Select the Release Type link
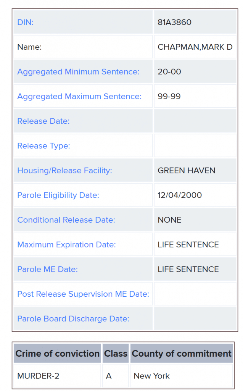The width and height of the screenshot is (243, 391). point(43,146)
